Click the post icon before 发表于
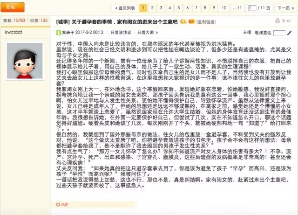Screen dimensions: 298x215 tap(58, 32)
